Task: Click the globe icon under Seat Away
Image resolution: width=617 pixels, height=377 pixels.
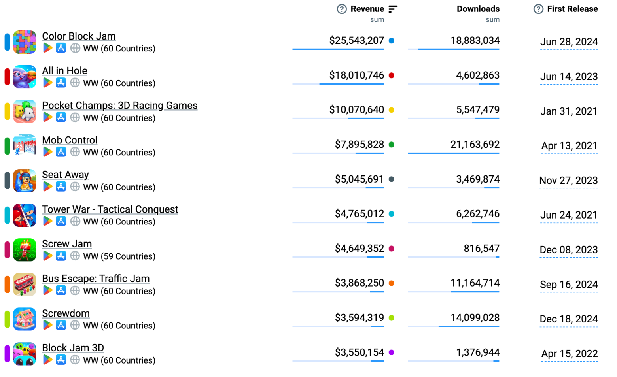Action: pos(75,187)
